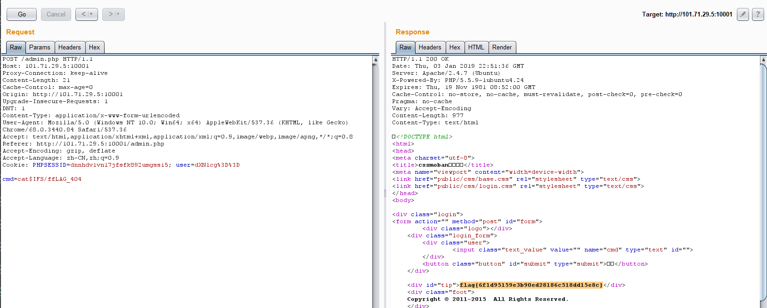Switch to the Request Headers tab
This screenshot has height=308, width=767.
pyautogui.click(x=70, y=47)
